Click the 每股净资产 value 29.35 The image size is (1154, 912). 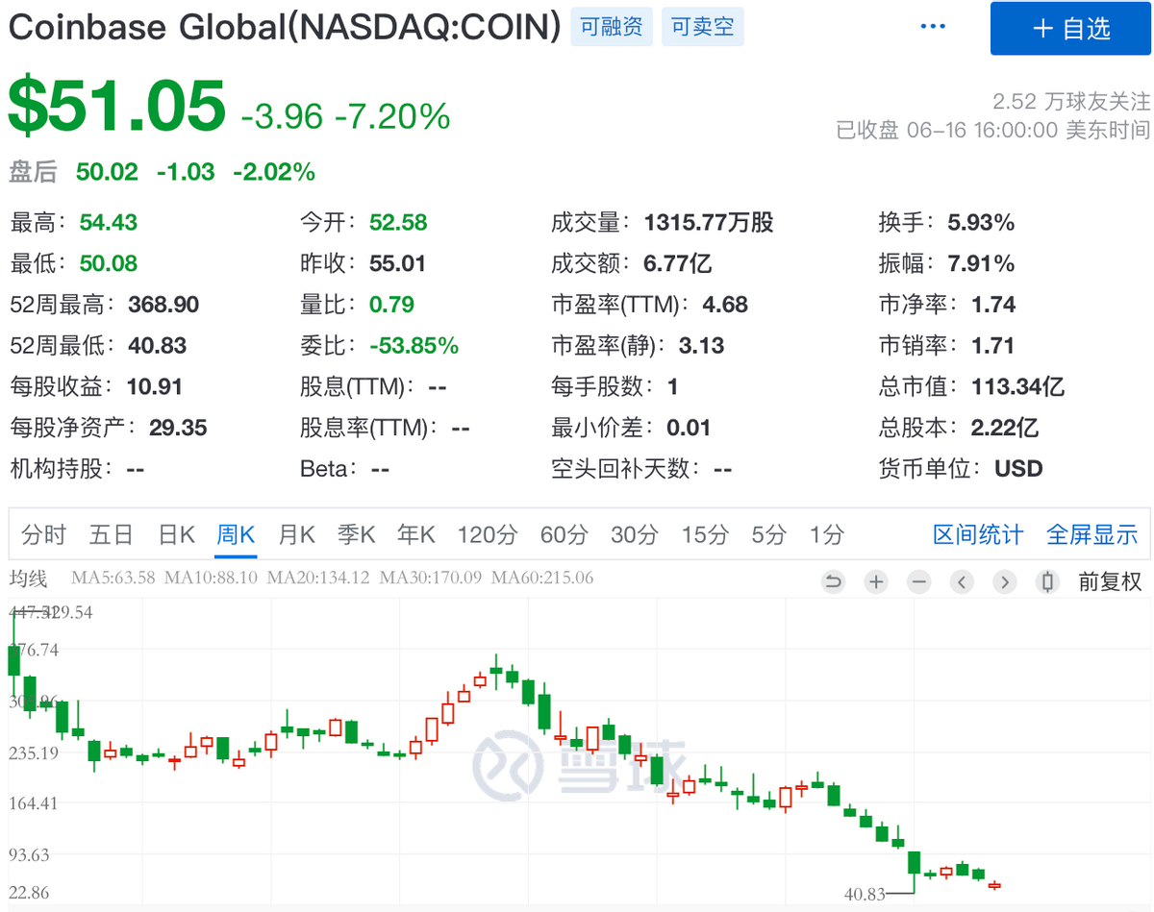178,428
